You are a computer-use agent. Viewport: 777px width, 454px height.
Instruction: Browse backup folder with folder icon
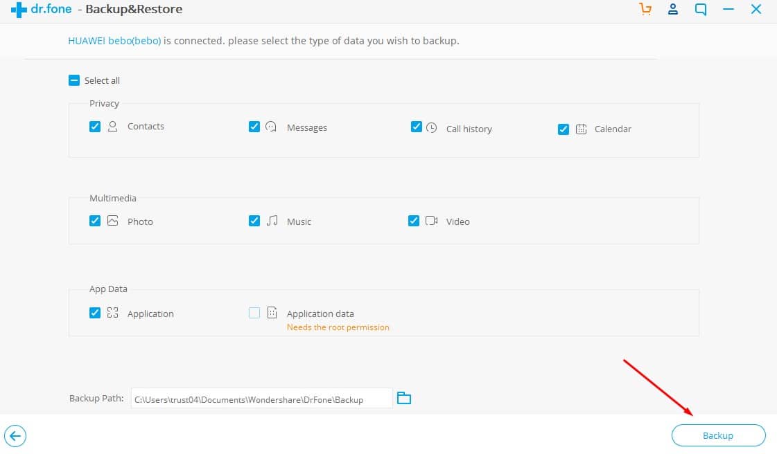pyautogui.click(x=403, y=399)
